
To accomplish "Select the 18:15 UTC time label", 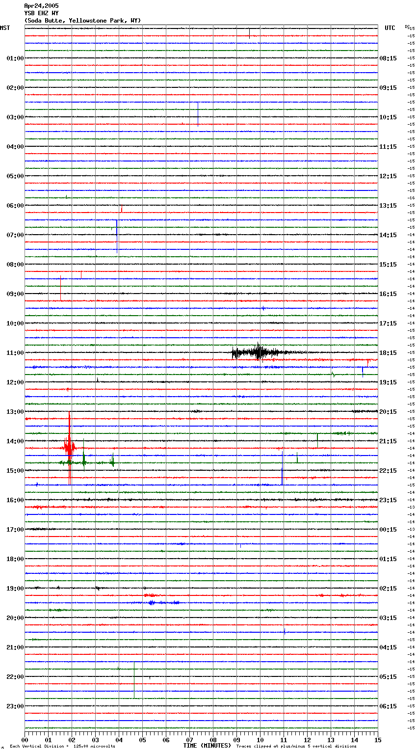I will click(388, 353).
